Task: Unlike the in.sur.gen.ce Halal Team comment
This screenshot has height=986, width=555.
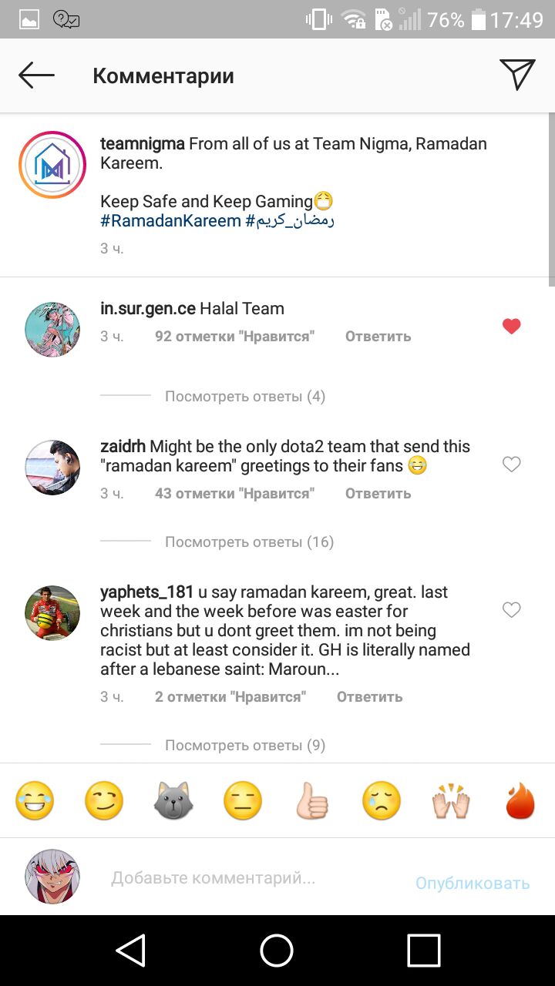Action: click(x=512, y=327)
